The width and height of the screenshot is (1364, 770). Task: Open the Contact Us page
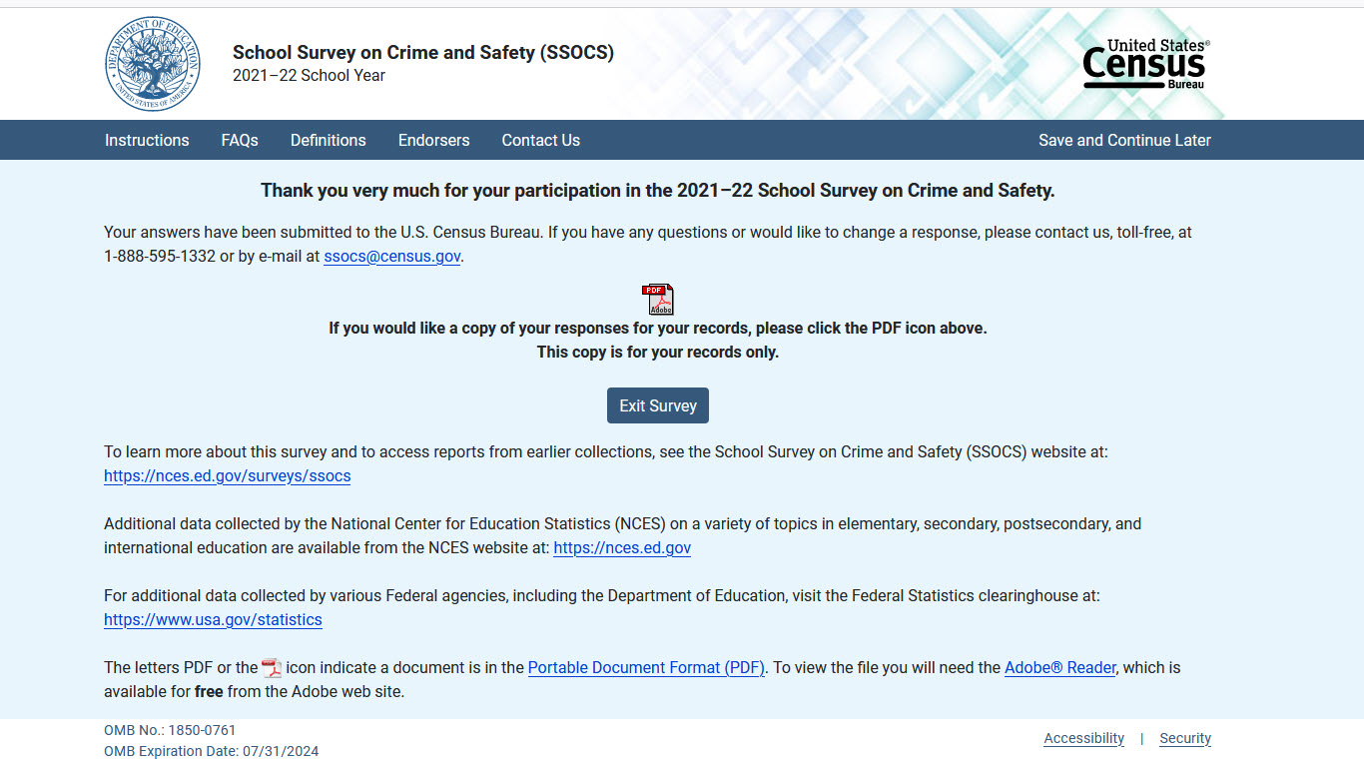[540, 140]
